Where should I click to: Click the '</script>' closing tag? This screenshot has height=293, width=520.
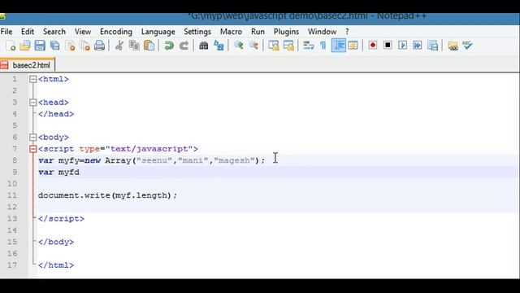62,219
